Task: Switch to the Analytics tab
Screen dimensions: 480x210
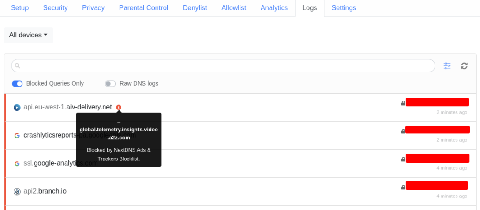Action: pos(274,8)
